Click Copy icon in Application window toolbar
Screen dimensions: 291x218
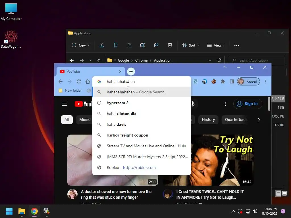[115, 45]
